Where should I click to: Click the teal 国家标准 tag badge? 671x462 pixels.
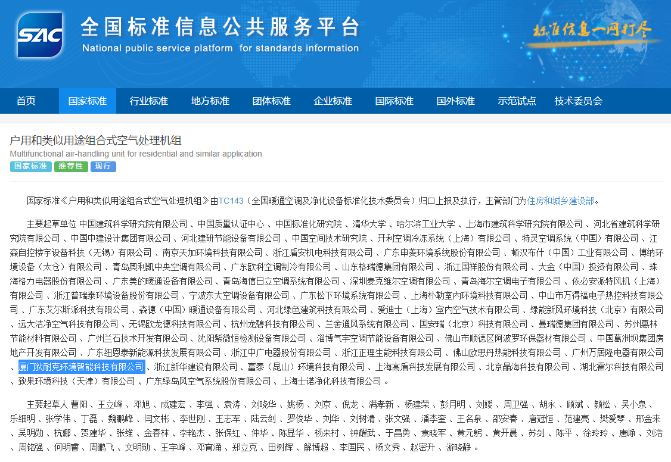coord(30,167)
